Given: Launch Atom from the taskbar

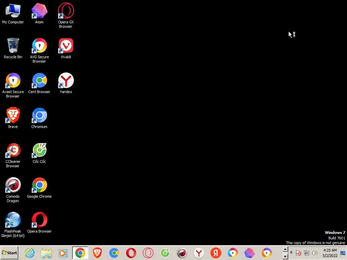Looking at the screenshot, I should tap(250, 253).
